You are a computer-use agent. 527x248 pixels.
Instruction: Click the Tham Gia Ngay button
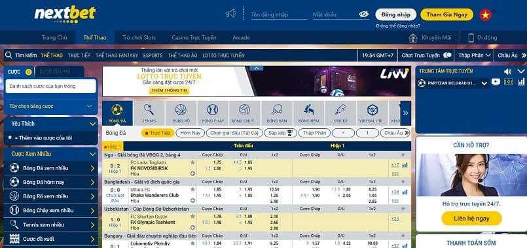tap(447, 15)
